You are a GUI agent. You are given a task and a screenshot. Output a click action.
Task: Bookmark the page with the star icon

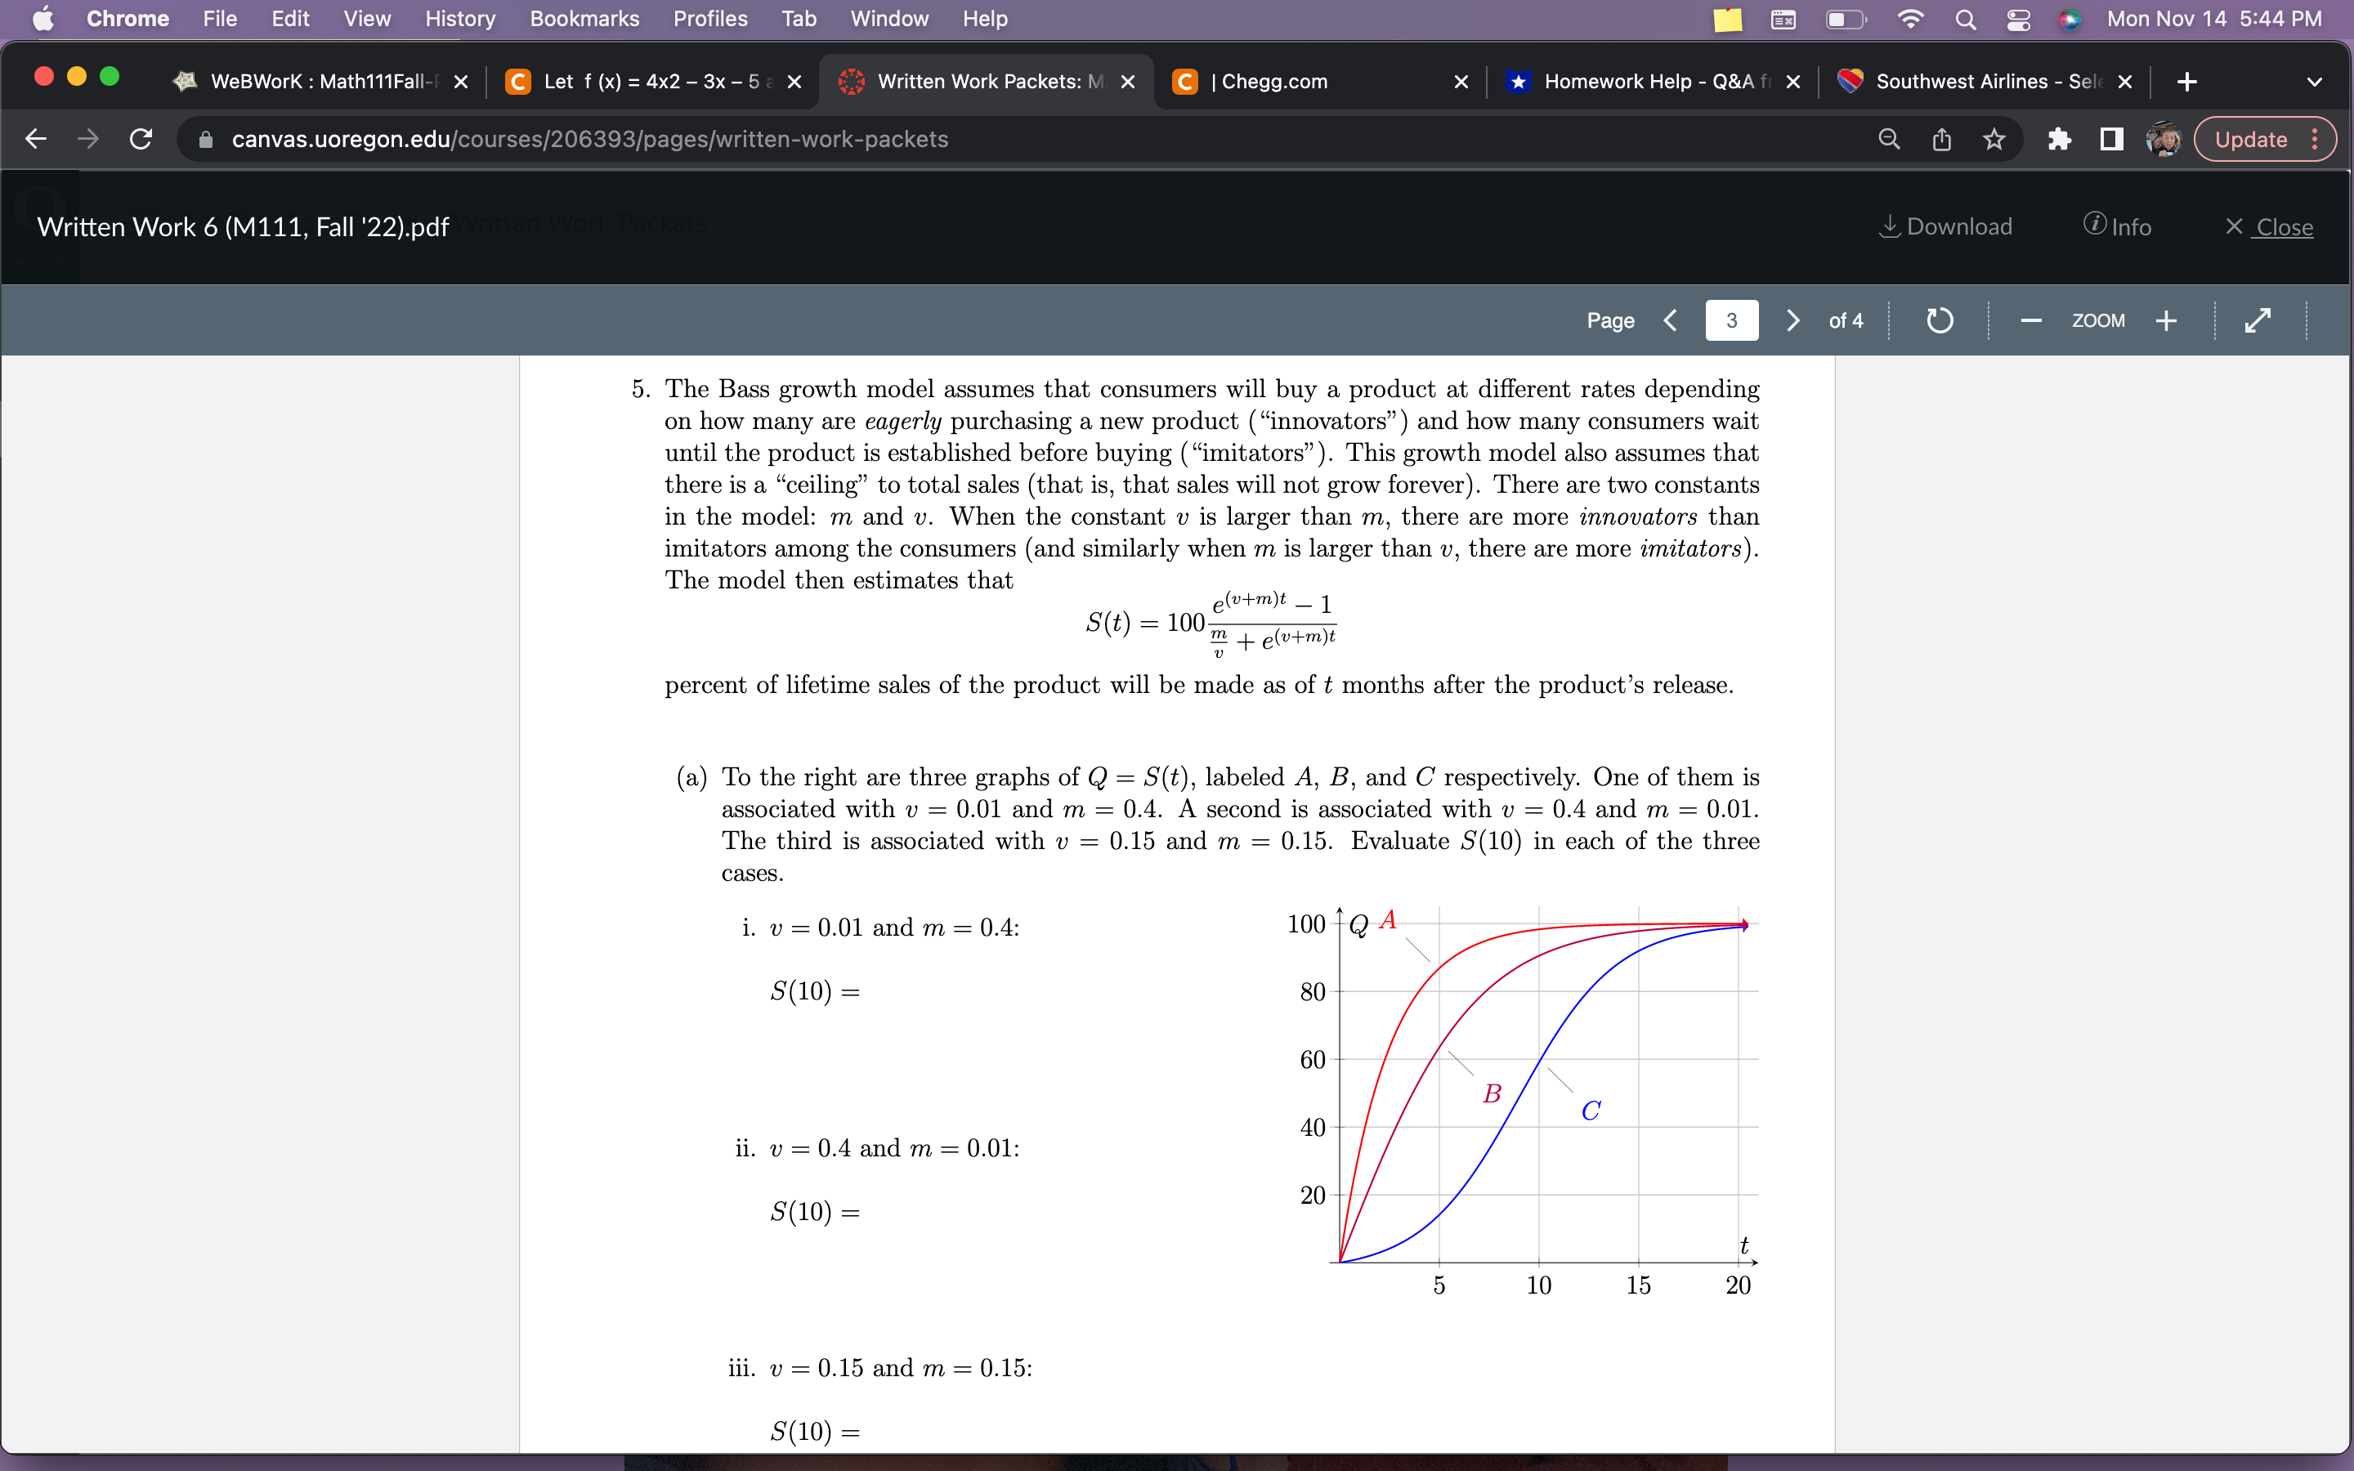point(1993,139)
